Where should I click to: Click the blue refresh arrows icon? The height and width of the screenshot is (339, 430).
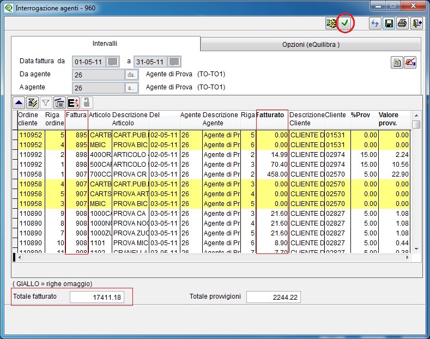375,23
